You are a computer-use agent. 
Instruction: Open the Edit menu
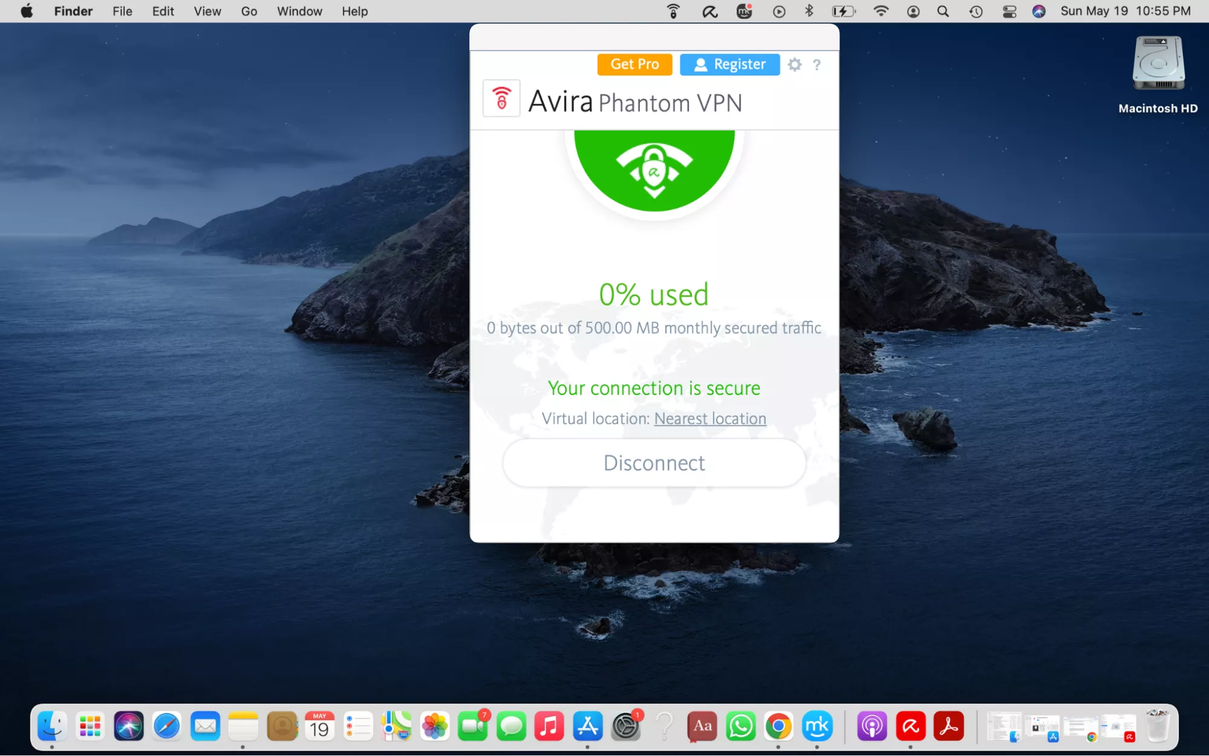[x=163, y=11]
